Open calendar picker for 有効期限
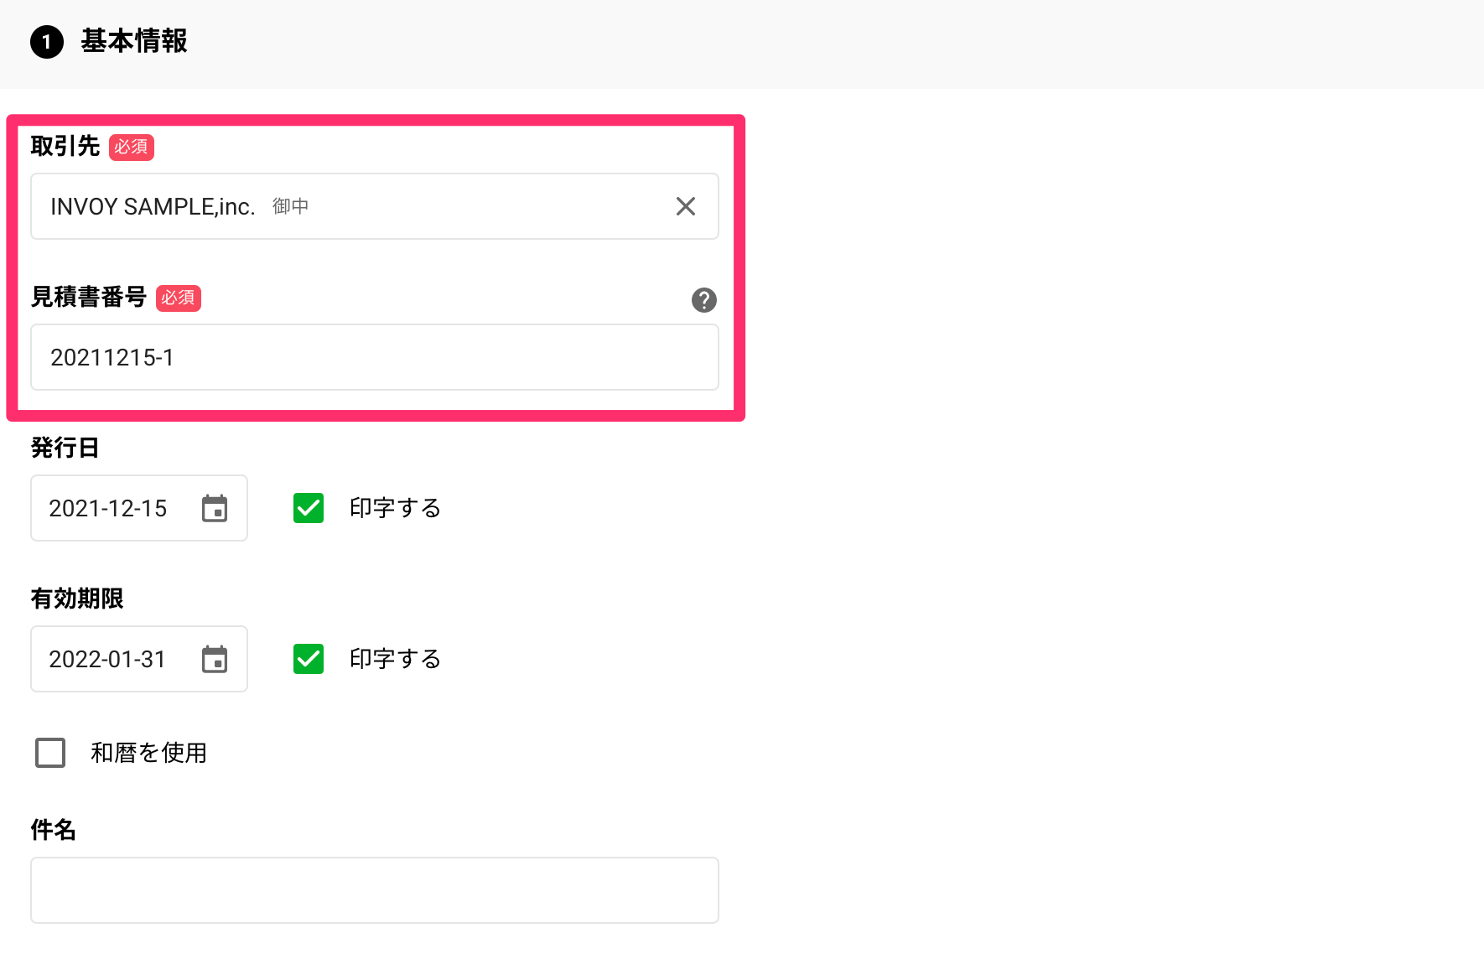This screenshot has height=959, width=1484. pos(215,659)
